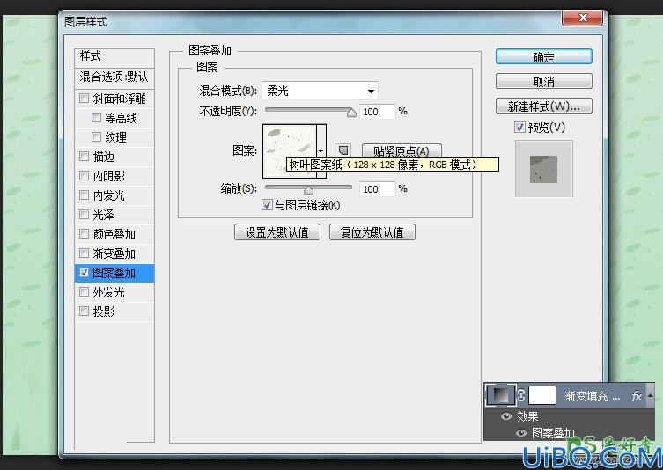Enable the 光泽 checkbox
This screenshot has width=663, height=470.
pyautogui.click(x=85, y=214)
